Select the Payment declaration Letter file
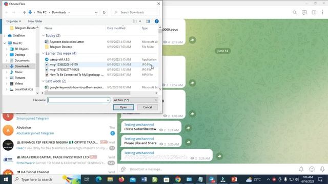Viewport: 328px width, 184px height. point(67,42)
